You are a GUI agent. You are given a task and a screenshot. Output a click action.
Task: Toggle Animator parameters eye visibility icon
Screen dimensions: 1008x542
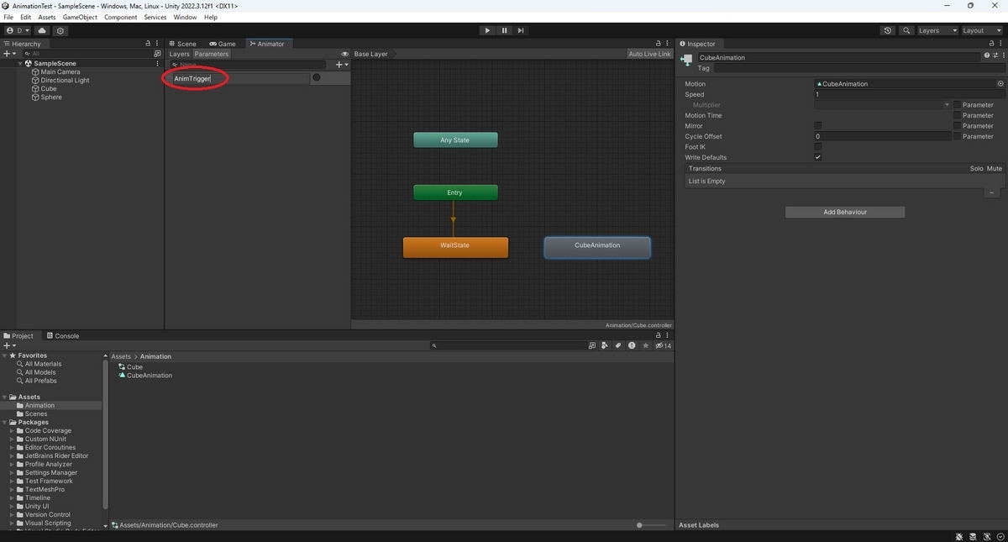(344, 54)
